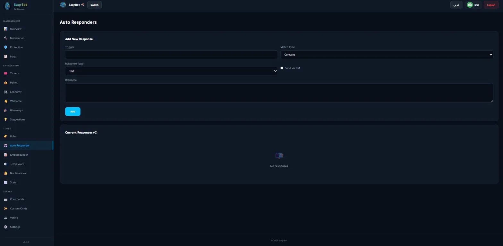503x246 pixels.
Task: Click the empty mailbox icon under Current Responses
Action: click(x=279, y=156)
